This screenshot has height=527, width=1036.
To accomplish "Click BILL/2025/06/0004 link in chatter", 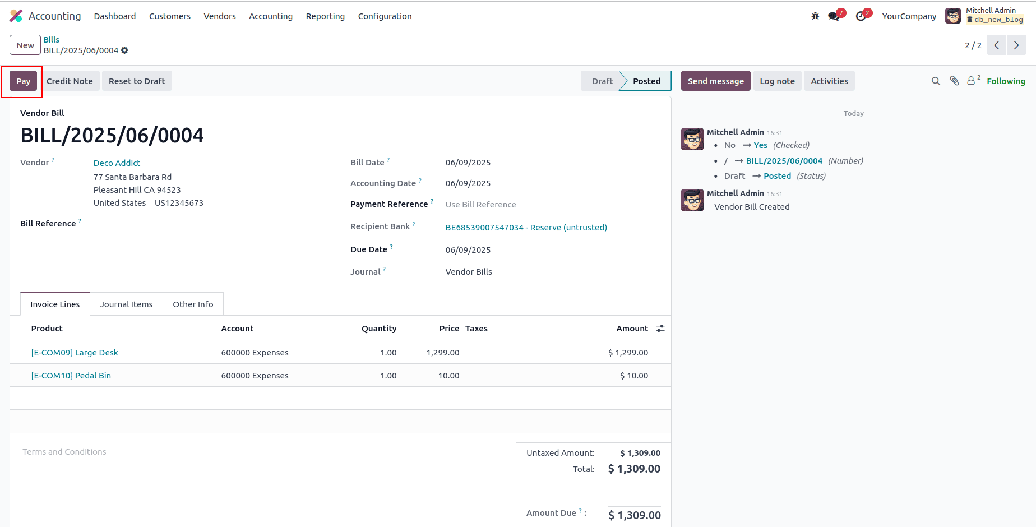I will 784,161.
